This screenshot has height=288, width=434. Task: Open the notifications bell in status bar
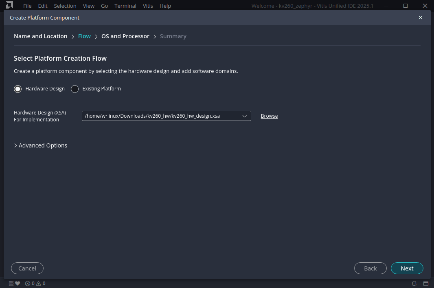414,284
